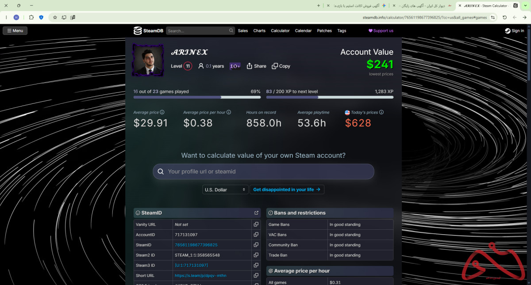This screenshot has height=285, width=531.
Task: Close the ARINEX Steam Calculator tab
Action: pyautogui.click(x=460, y=5)
